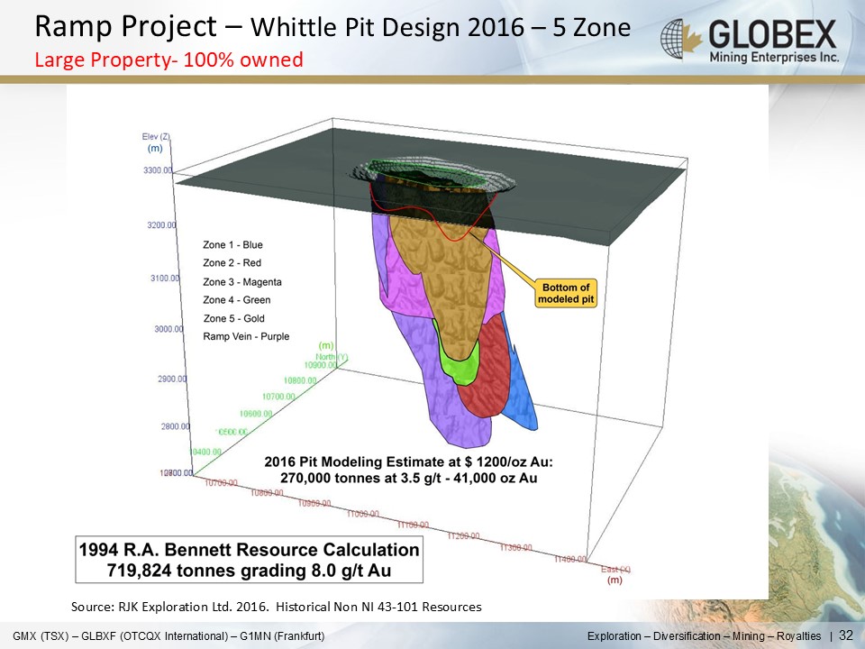Click the Globex globe logo icon
The width and height of the screenshot is (865, 649).
680,41
